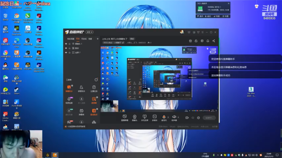The height and width of the screenshot is (158, 282).
Task: Click the 修改 button next to stream title
Action: pyautogui.click(x=132, y=39)
